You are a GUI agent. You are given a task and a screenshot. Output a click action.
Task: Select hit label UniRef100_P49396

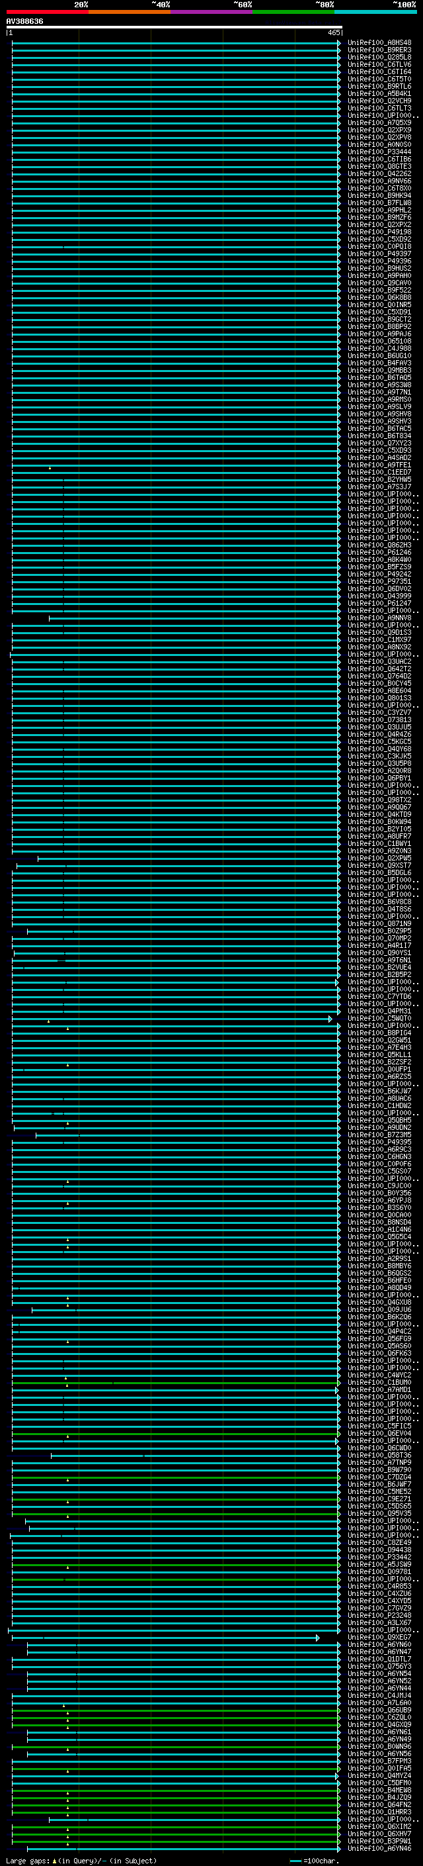click(x=379, y=261)
